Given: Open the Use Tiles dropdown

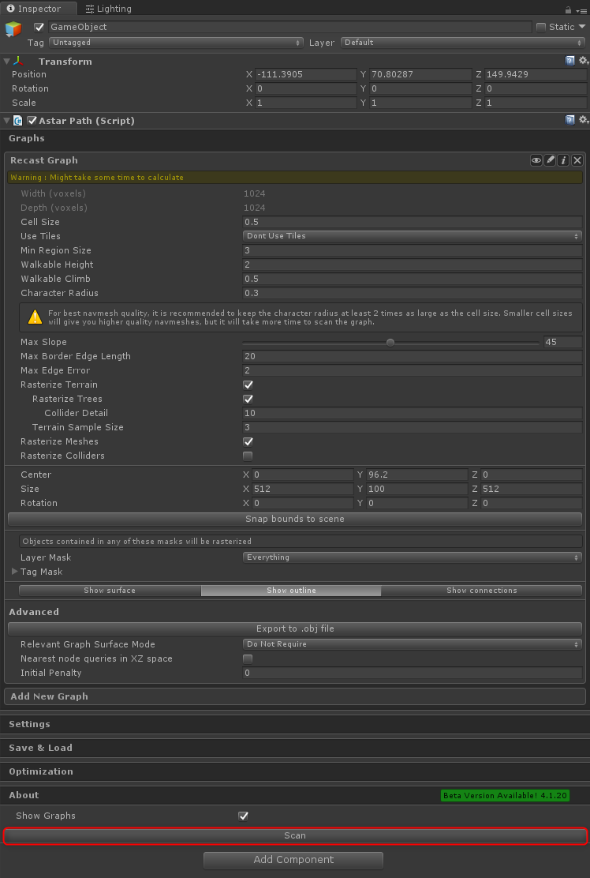Looking at the screenshot, I should 412,236.
